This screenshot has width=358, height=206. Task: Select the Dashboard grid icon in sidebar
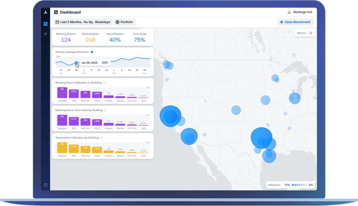pyautogui.click(x=45, y=24)
